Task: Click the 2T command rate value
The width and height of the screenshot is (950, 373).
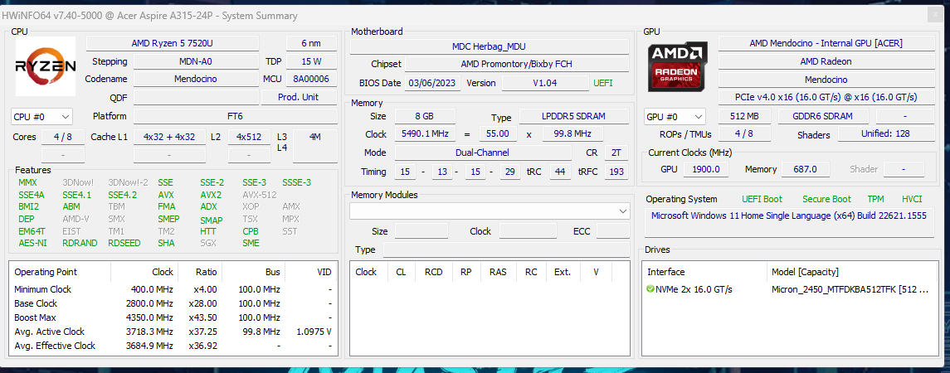Action: (x=616, y=153)
